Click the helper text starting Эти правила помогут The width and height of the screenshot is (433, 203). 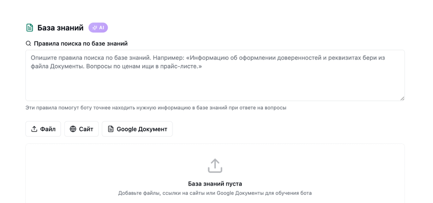pos(156,108)
